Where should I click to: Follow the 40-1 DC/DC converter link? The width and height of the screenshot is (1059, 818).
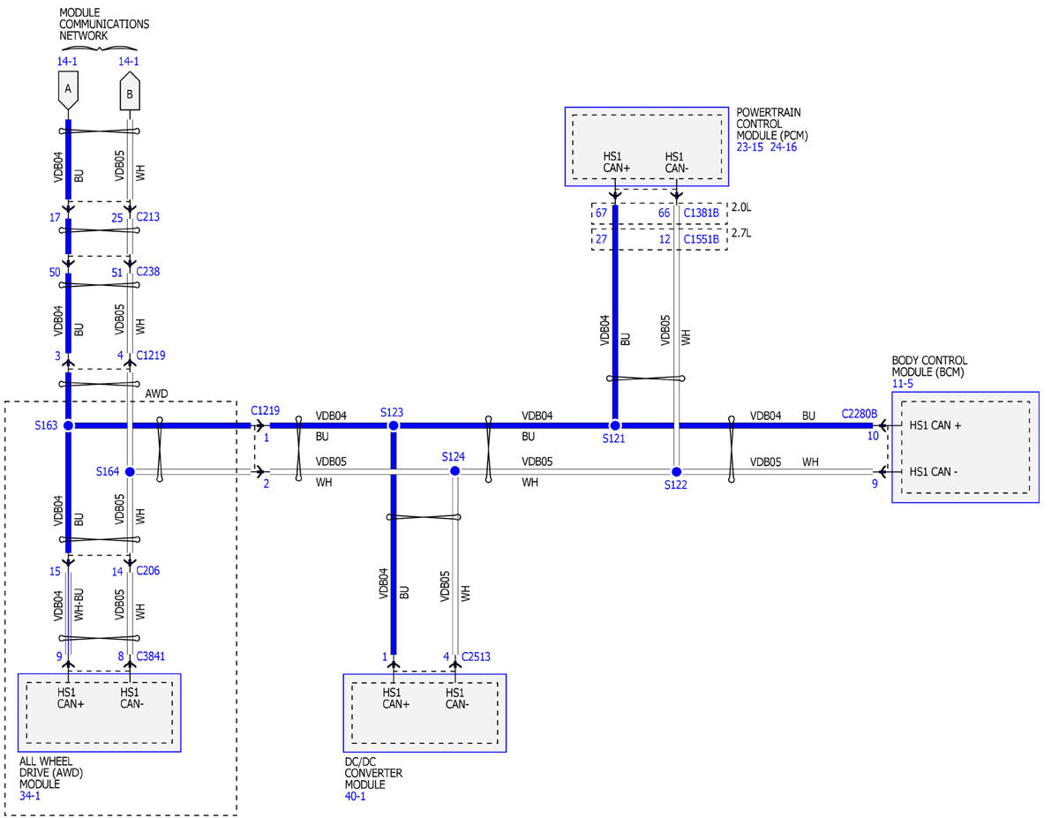pos(355,796)
